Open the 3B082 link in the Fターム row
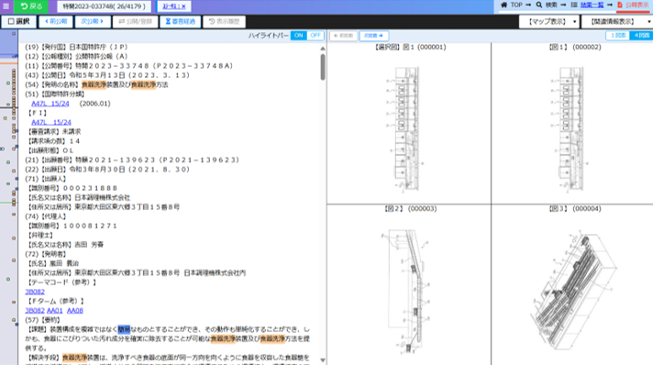This screenshot has width=653, height=365. coord(35,310)
